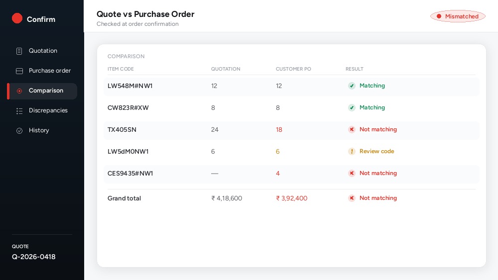Image resolution: width=498 pixels, height=280 pixels.
Task: Click the Comparison target icon
Action: [x=19, y=91]
